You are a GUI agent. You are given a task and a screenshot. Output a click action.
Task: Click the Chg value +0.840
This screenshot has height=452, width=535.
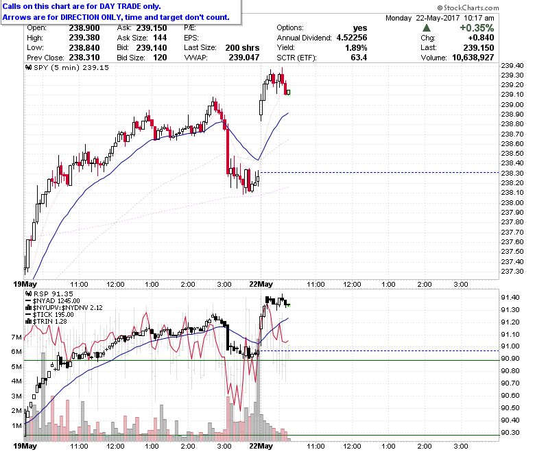coord(481,38)
